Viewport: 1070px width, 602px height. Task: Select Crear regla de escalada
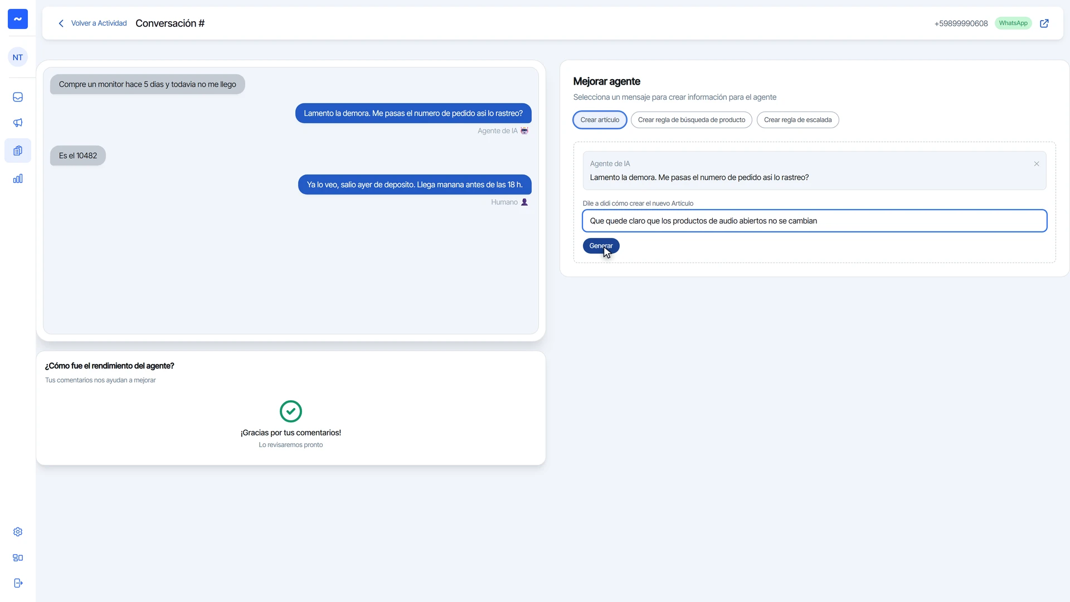pos(797,120)
